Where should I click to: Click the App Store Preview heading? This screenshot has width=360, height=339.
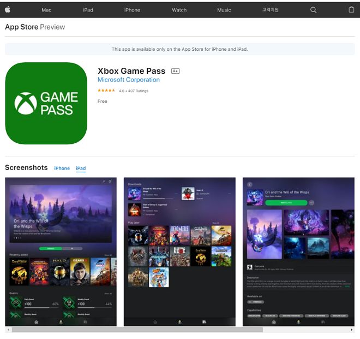tap(35, 27)
